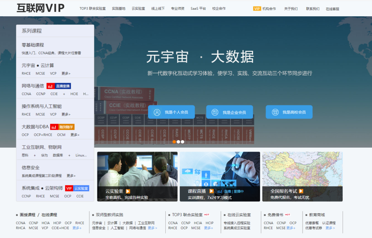Expand 更多> next to OCM in 大数据与DBA
The height and width of the screenshot is (238, 372).
pos(74,135)
